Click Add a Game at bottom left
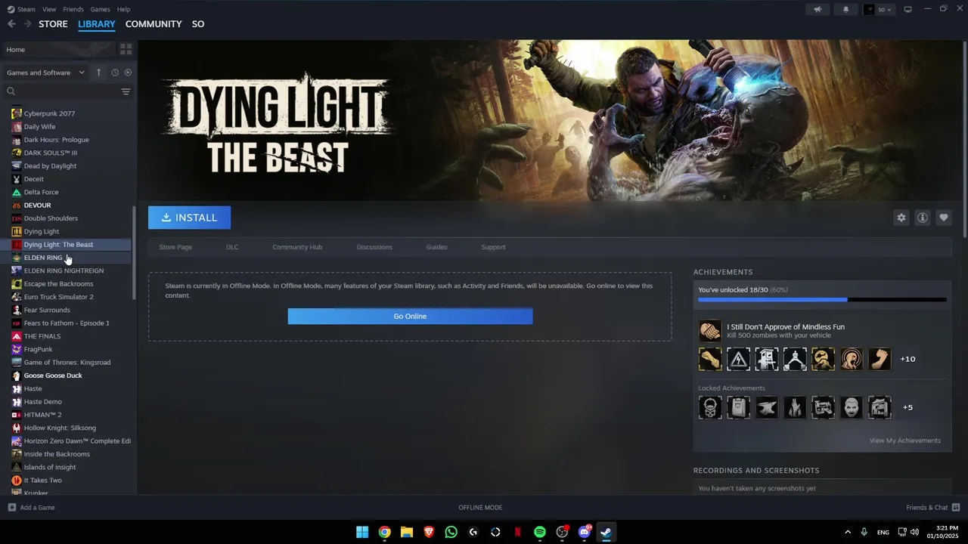968x544 pixels. [31, 508]
